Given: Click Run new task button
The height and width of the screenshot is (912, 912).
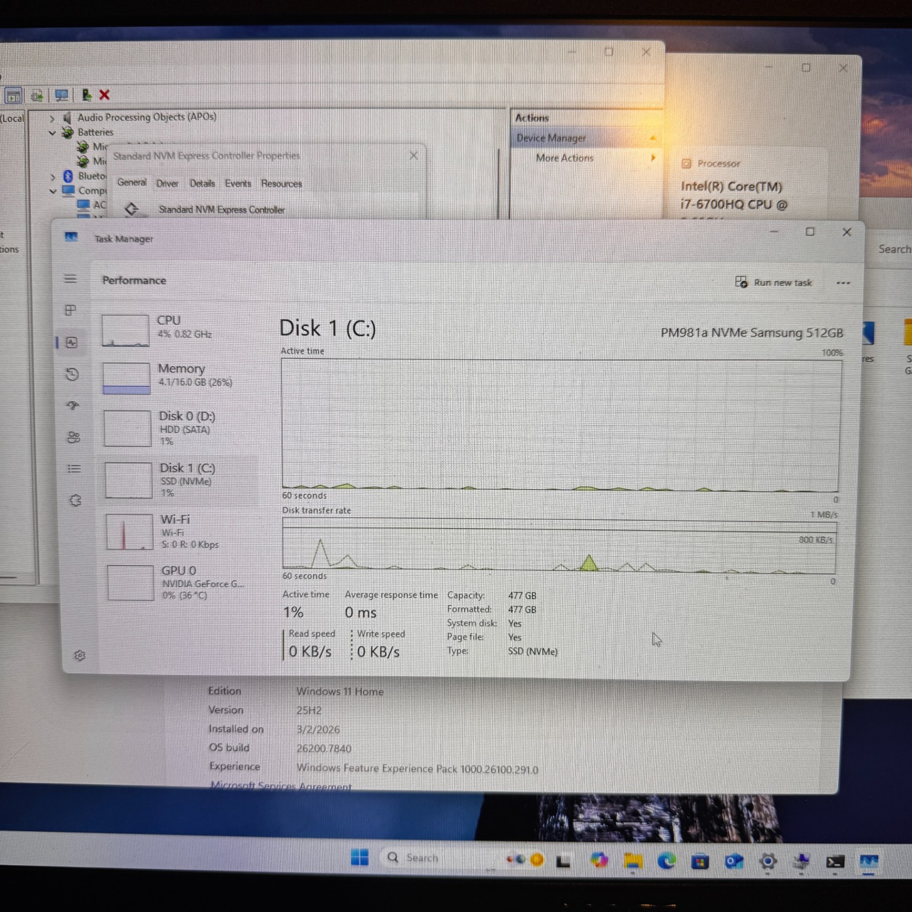Looking at the screenshot, I should click(773, 282).
